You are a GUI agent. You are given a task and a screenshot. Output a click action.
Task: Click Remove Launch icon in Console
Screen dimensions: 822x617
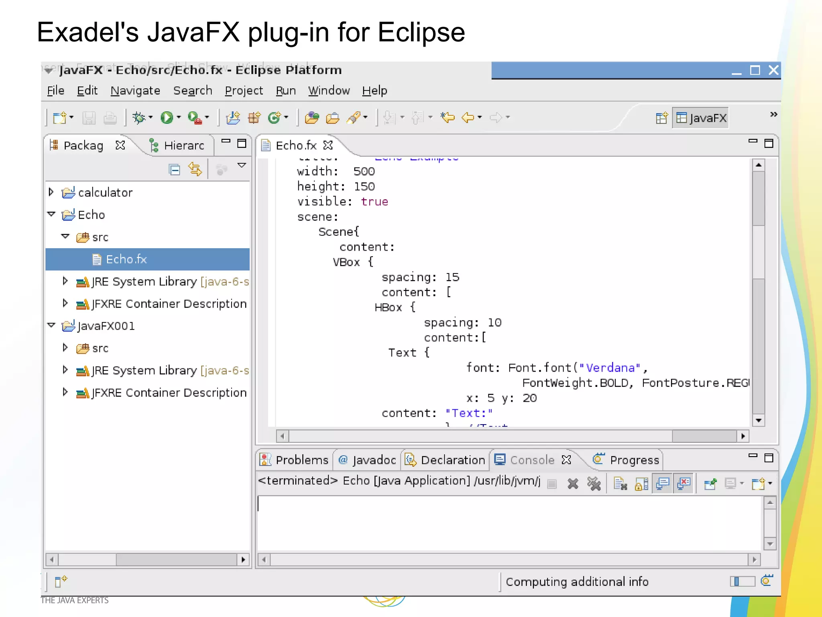573,484
